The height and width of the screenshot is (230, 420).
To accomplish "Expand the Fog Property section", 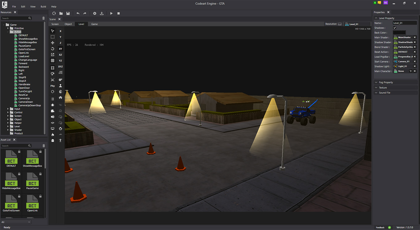I will (x=386, y=83).
